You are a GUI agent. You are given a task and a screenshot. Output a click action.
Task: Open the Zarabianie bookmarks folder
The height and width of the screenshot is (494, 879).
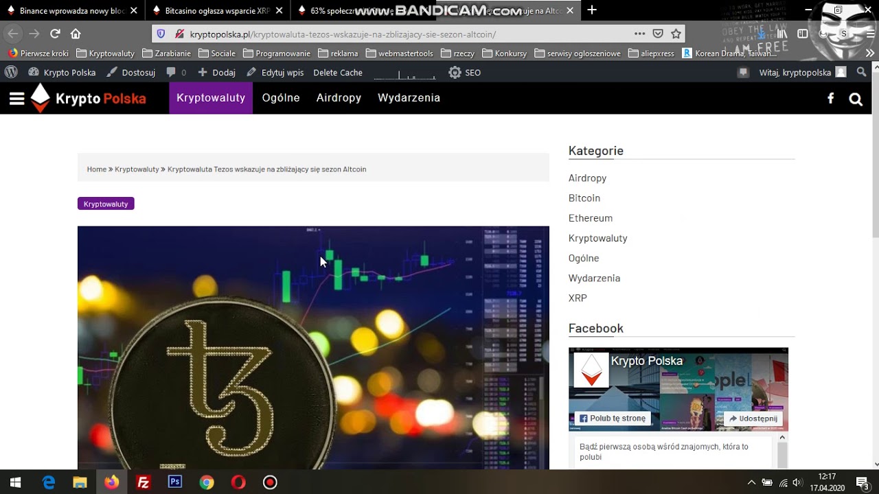tap(166, 53)
